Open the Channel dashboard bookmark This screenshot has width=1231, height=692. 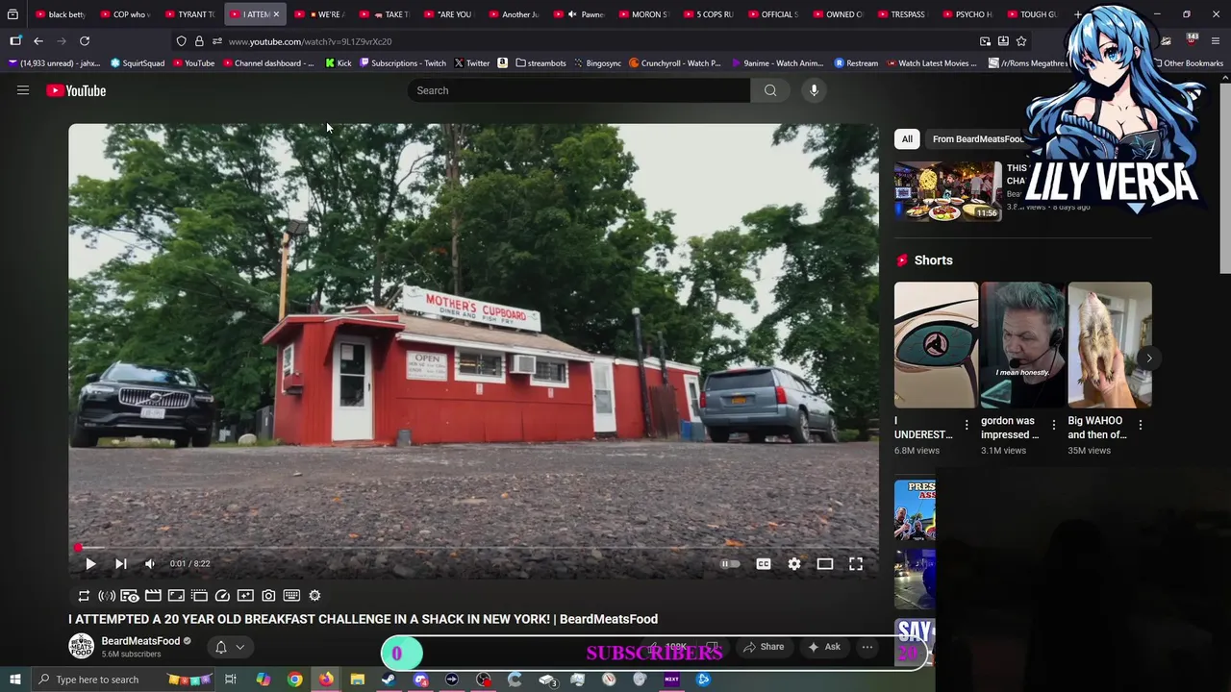[x=268, y=63]
